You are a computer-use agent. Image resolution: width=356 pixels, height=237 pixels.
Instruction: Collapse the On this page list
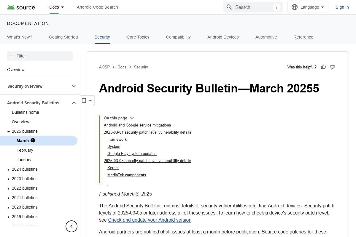(132, 118)
